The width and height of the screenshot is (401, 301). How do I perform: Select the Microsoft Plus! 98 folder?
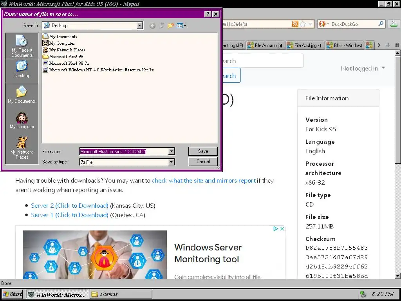pos(63,56)
